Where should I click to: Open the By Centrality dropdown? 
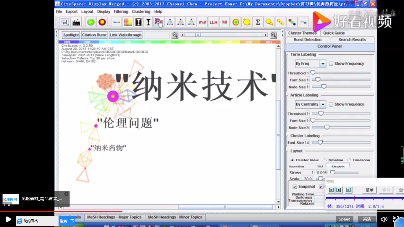point(323,104)
